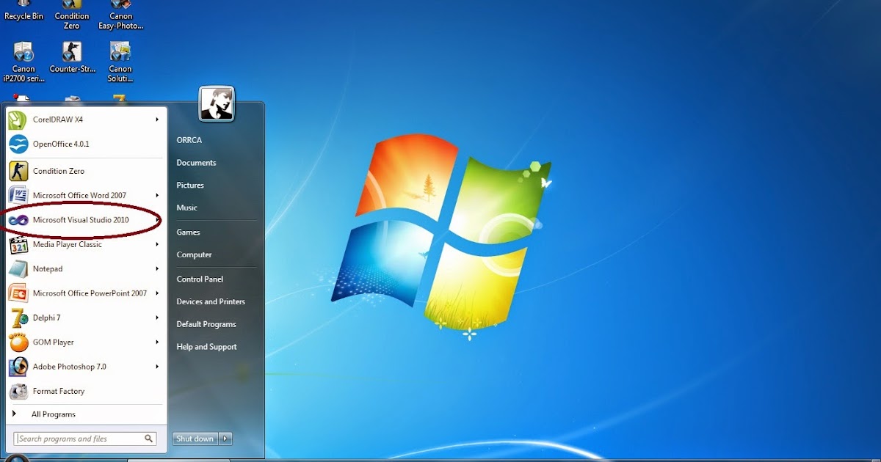Open the Pictures library
This screenshot has height=462, width=881.
pyautogui.click(x=190, y=186)
